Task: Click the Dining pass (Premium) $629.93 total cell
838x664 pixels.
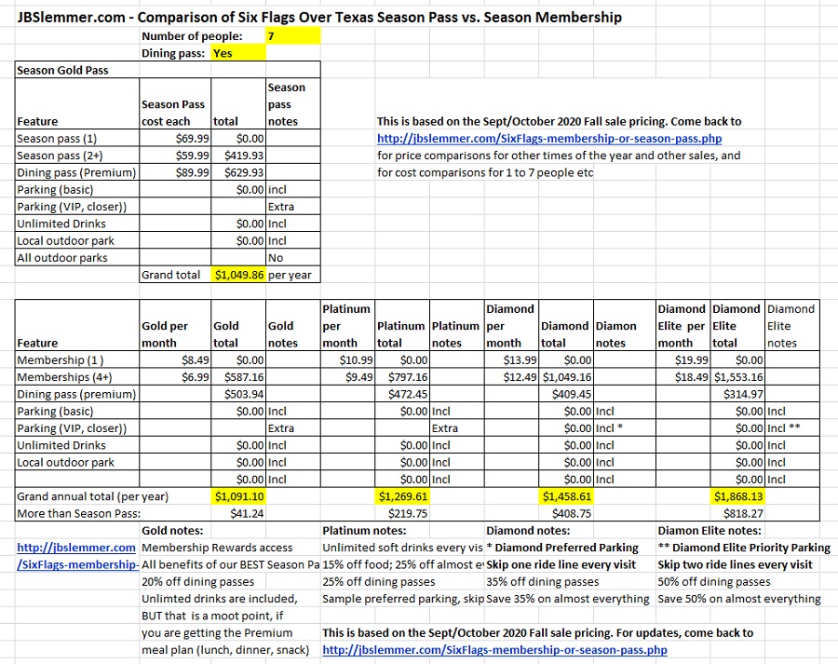Action: [239, 172]
